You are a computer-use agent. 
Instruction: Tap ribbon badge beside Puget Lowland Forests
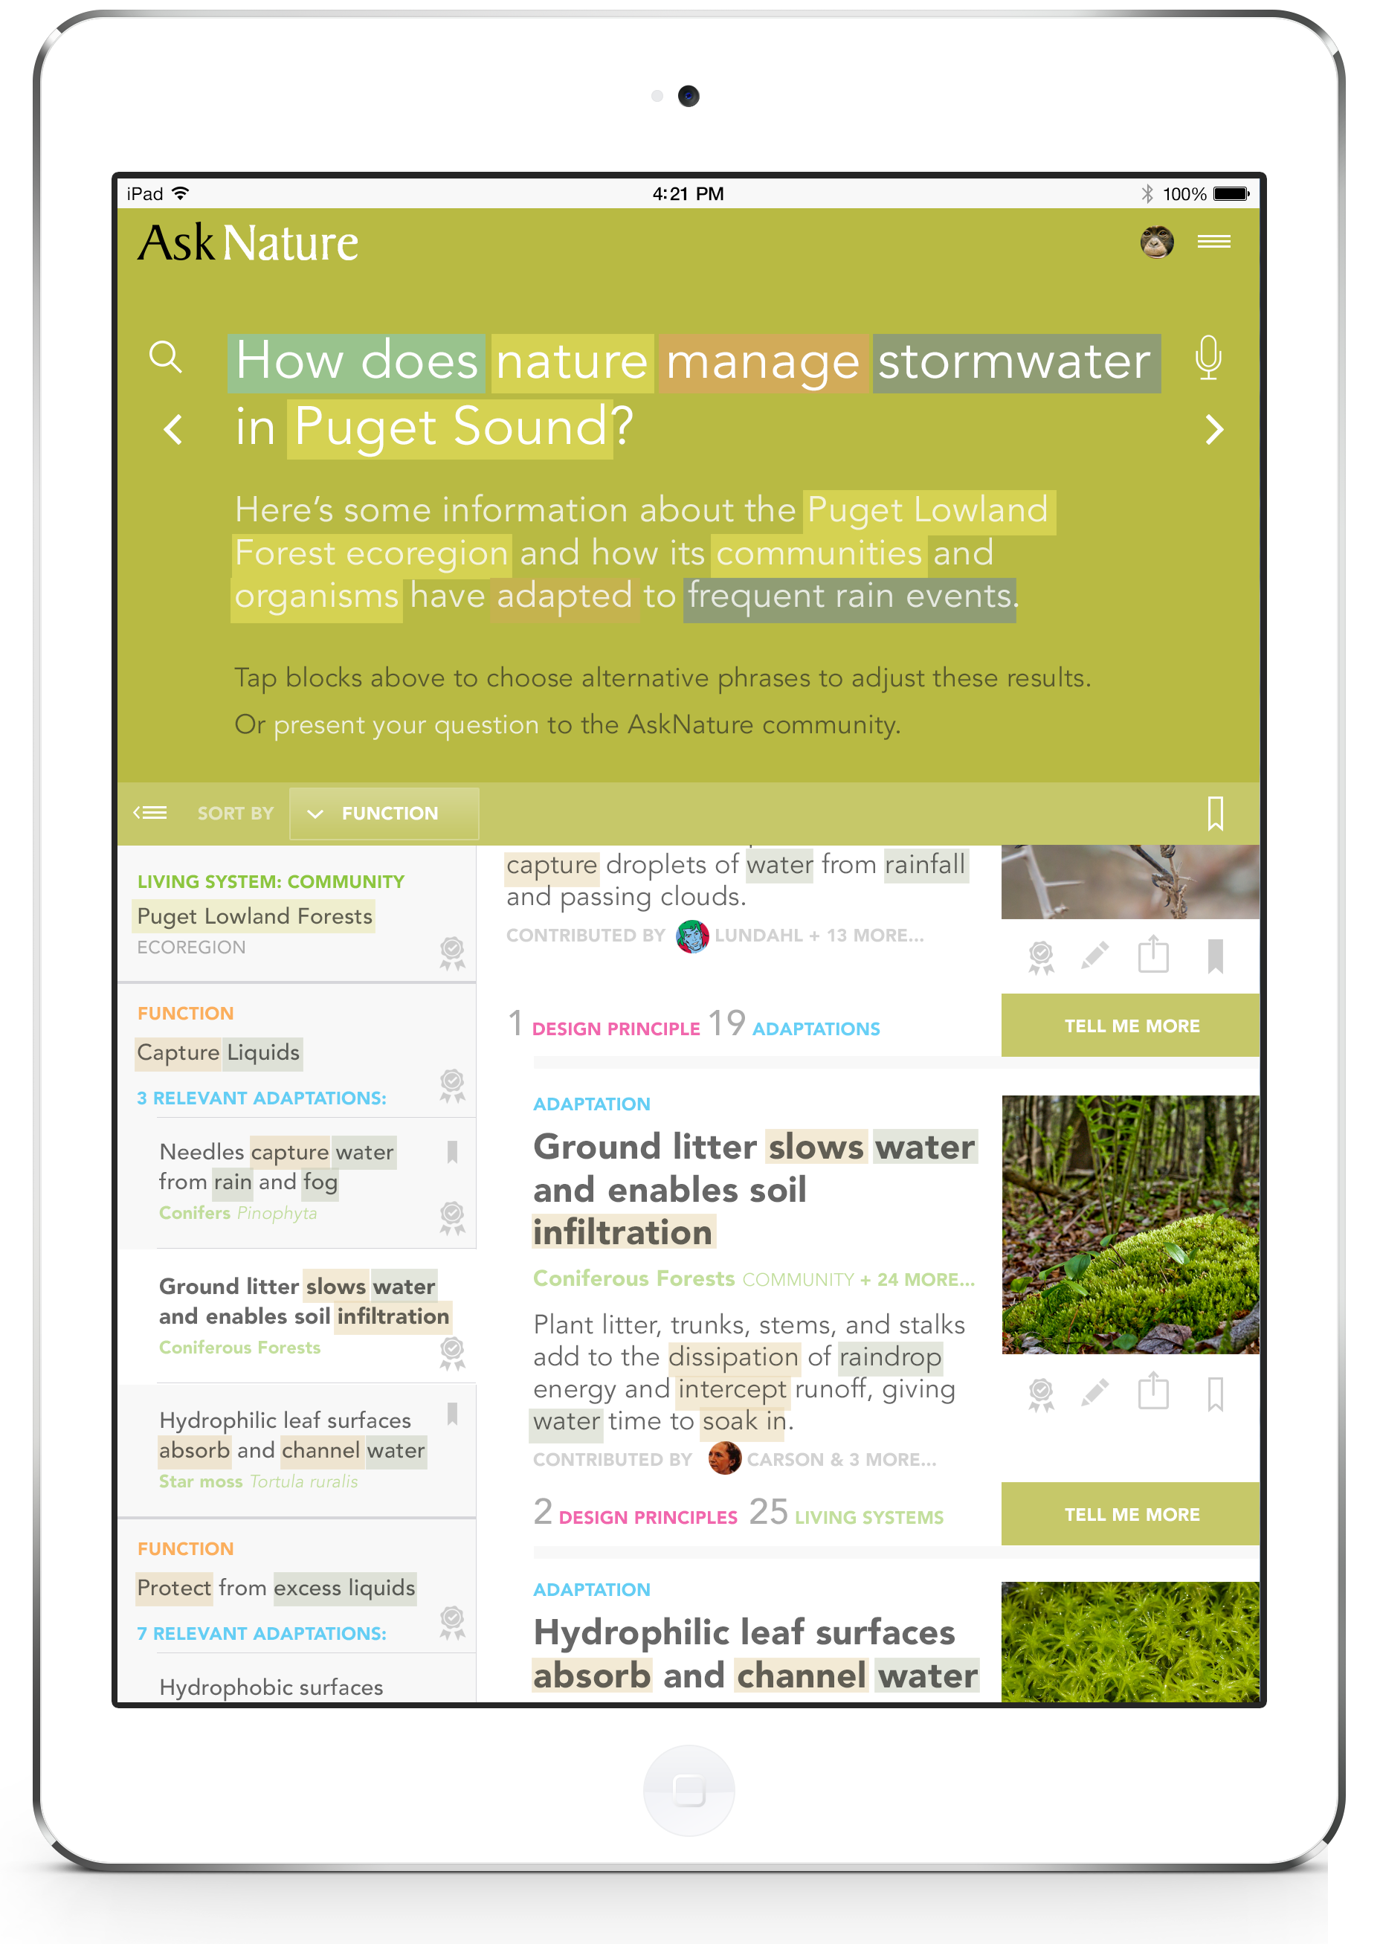click(x=452, y=953)
